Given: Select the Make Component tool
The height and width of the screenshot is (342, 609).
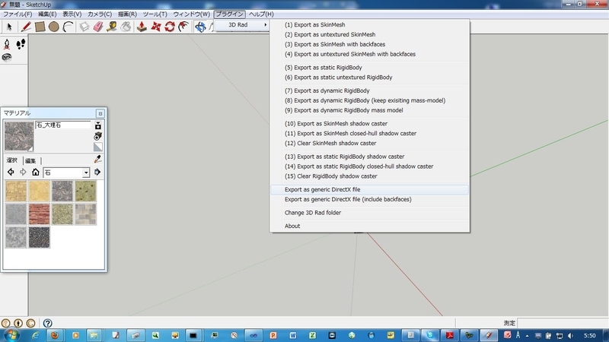Looking at the screenshot, I should [84, 27].
